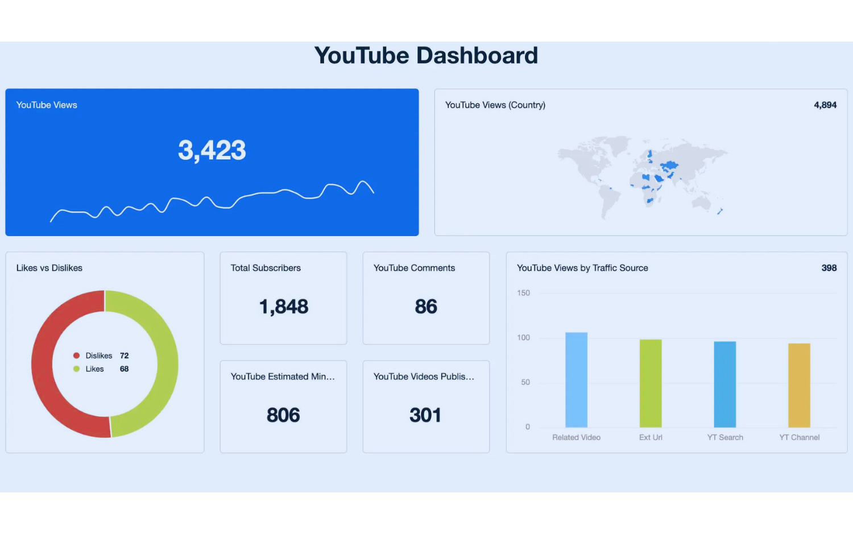Click the YouTube Views by Traffic Source title
The height and width of the screenshot is (547, 853).
pos(582,268)
